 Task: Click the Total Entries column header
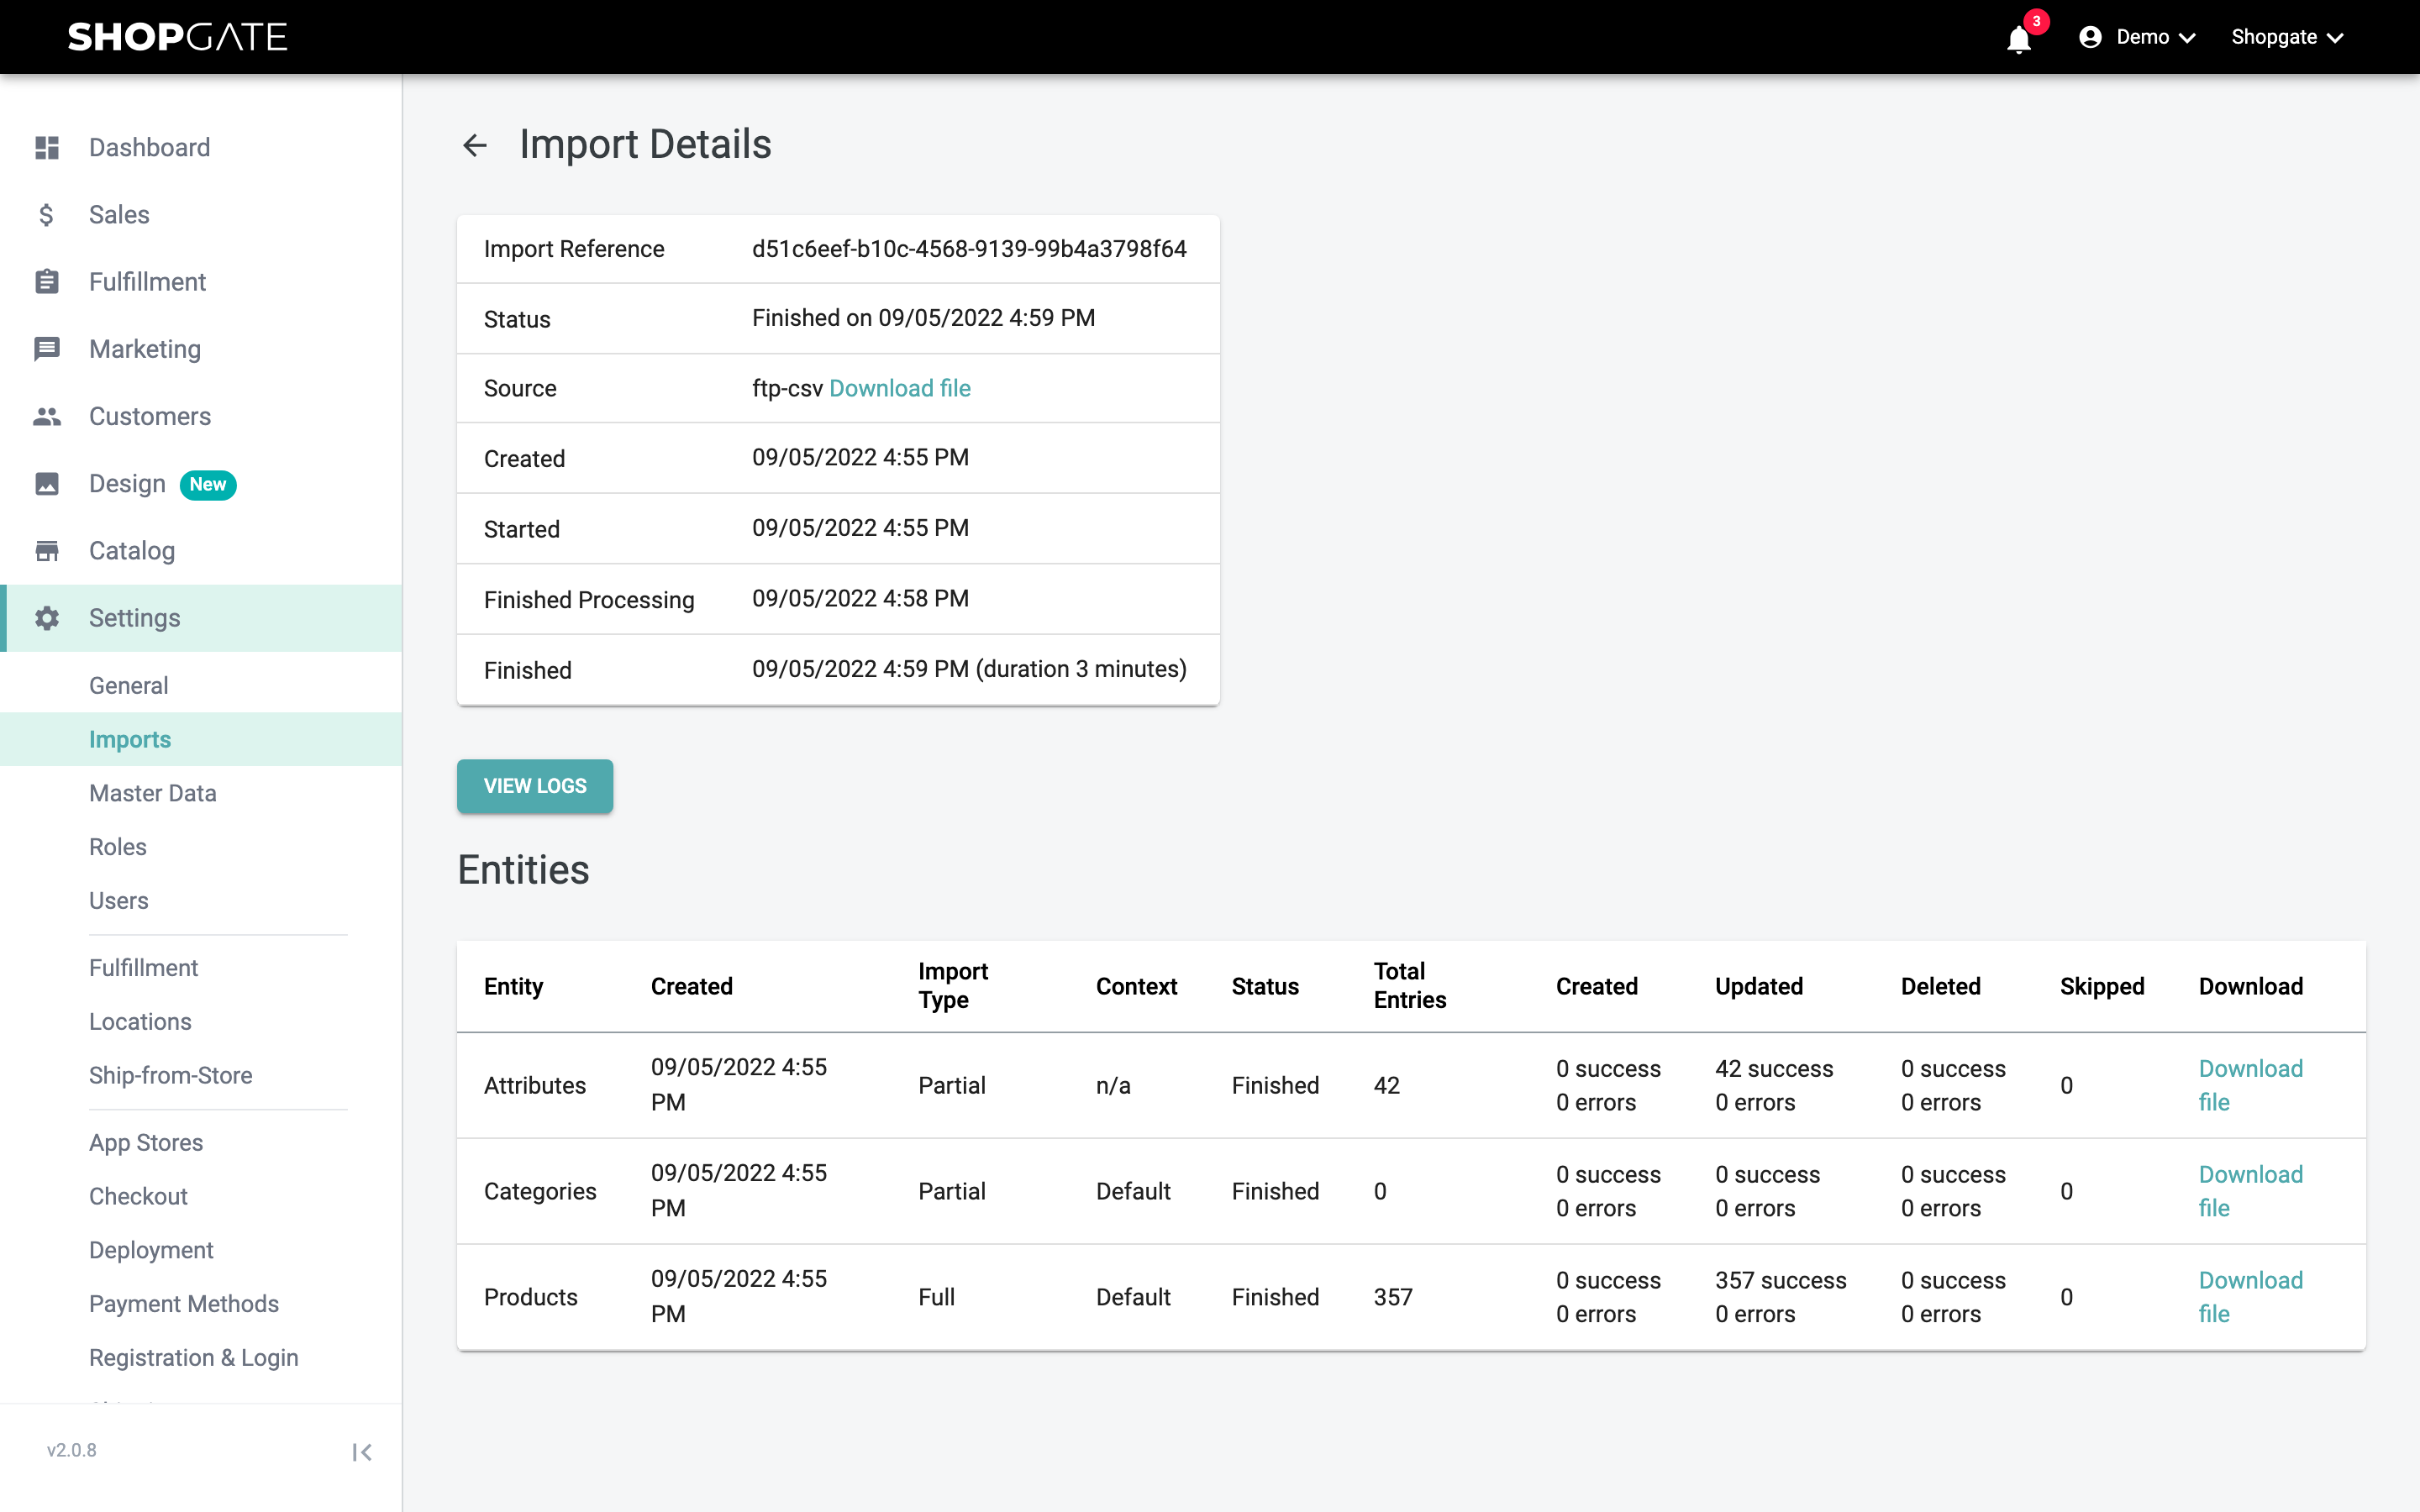[1410, 986]
